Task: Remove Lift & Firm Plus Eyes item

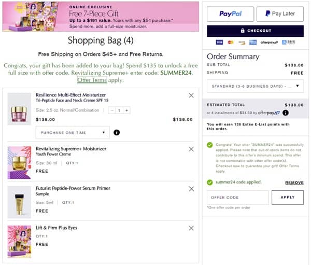Action: coord(191,228)
